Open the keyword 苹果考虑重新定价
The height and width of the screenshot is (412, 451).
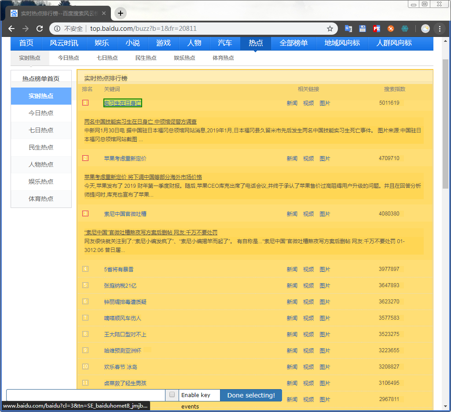[125, 158]
